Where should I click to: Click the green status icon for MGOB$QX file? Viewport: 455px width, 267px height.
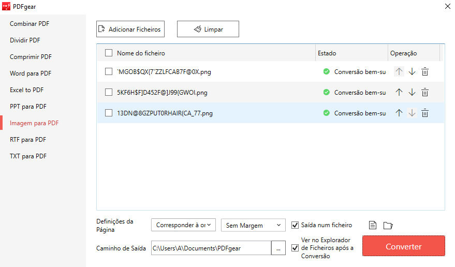[327, 71]
